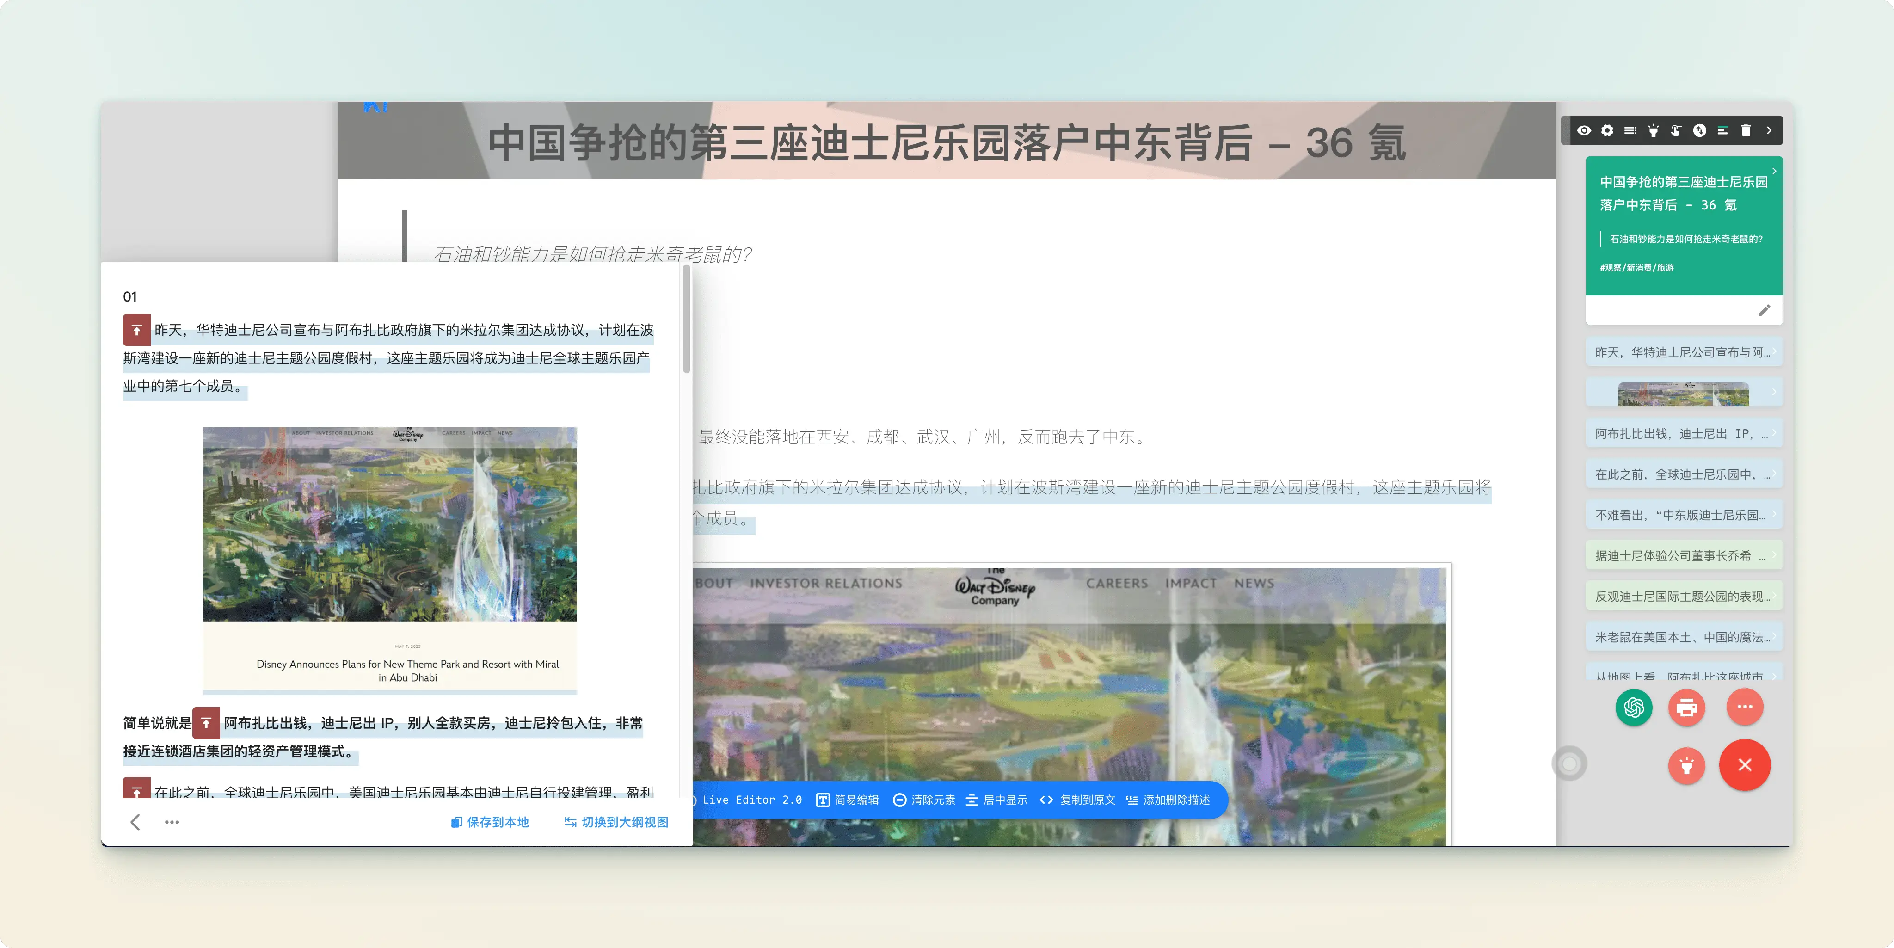Screen dimensions: 1894x948
Task: Open the ChatGPT green round button
Action: tap(1634, 708)
